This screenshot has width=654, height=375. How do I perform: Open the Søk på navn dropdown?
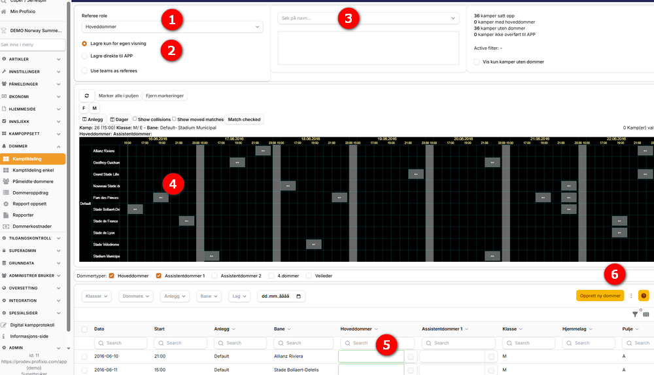(368, 18)
